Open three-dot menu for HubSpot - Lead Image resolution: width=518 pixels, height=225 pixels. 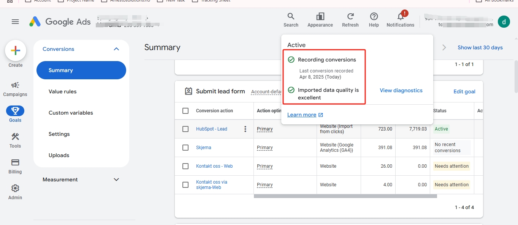click(x=245, y=129)
